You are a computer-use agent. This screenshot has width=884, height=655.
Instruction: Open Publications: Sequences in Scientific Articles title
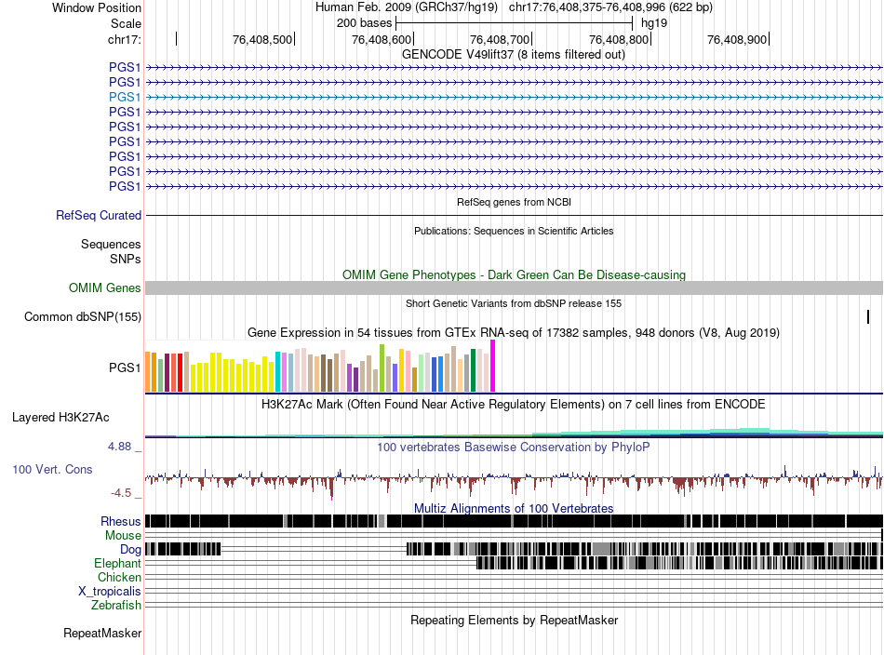(x=514, y=231)
